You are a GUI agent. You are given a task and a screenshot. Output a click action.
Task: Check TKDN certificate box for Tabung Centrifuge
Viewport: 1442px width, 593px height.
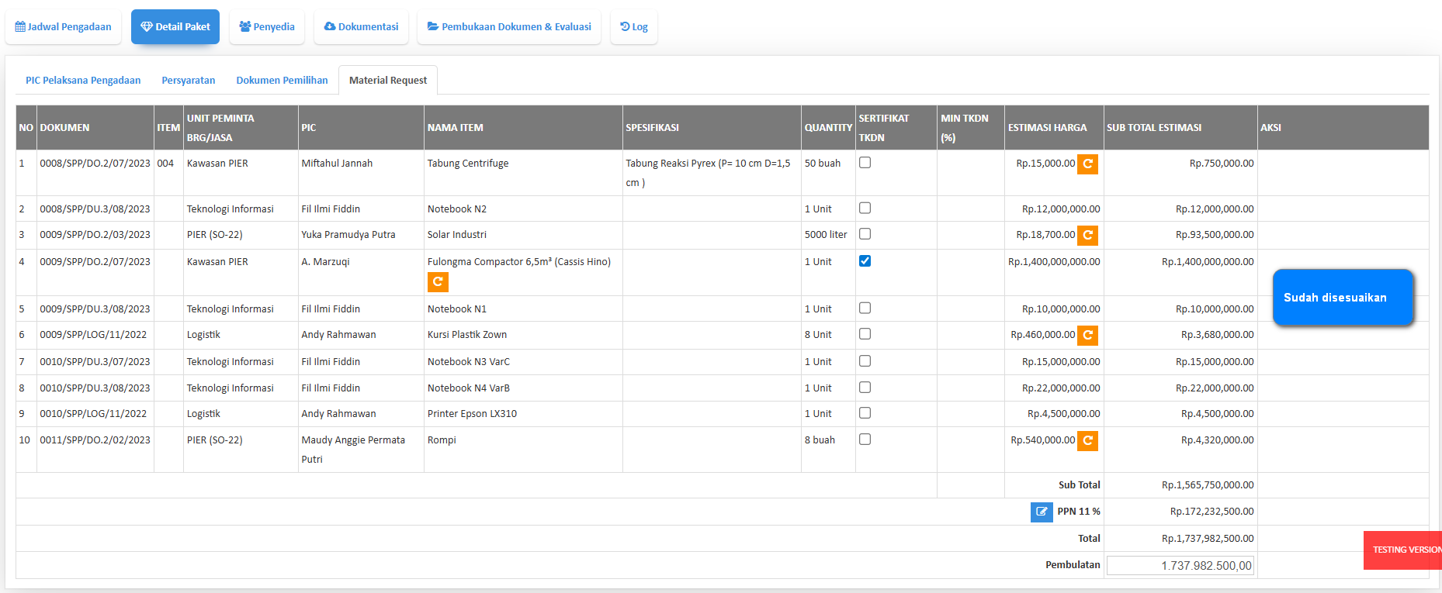click(x=865, y=163)
